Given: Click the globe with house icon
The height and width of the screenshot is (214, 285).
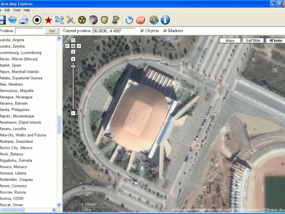Looking at the screenshot, I should click(x=154, y=20).
